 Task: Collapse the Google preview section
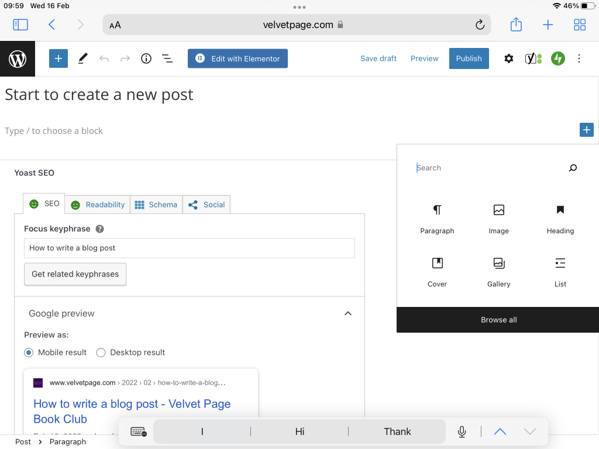[x=347, y=313]
